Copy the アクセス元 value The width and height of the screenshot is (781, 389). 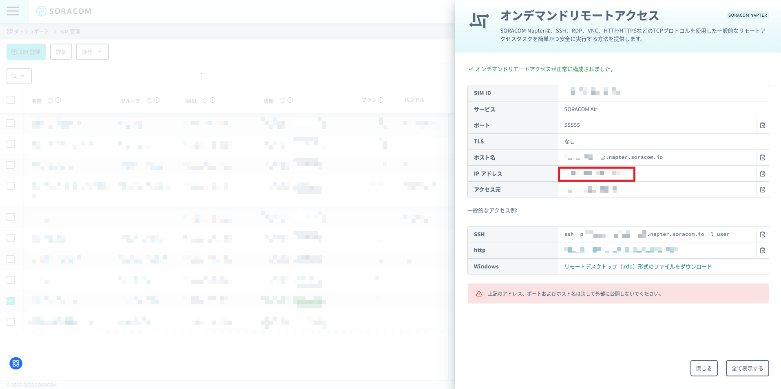coord(762,189)
